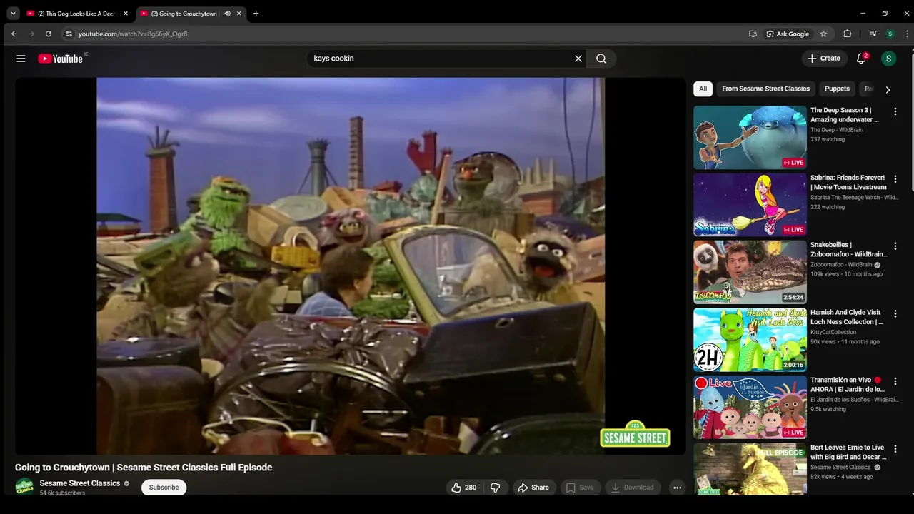Viewport: 914px width, 514px height.
Task: Open the Hamish And Clyde video title
Action: click(x=847, y=317)
